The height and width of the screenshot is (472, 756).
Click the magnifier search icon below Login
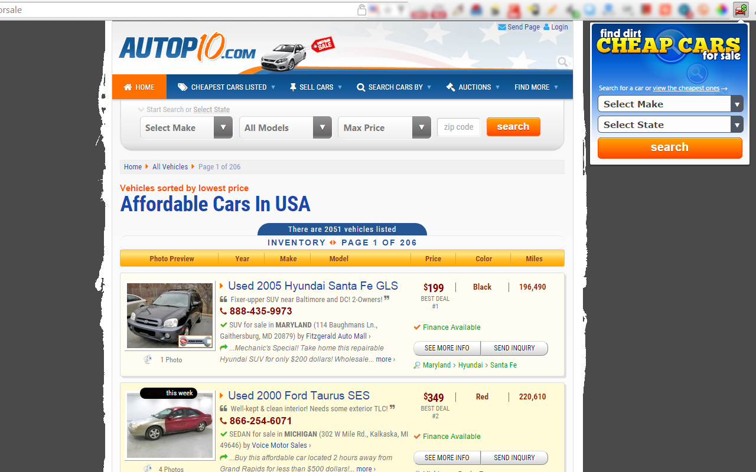tap(563, 62)
